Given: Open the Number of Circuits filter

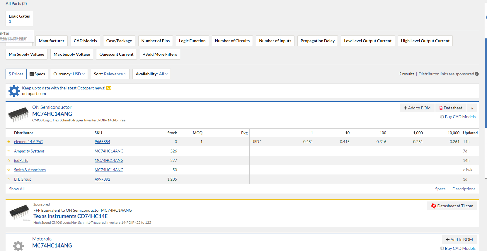Looking at the screenshot, I should pos(232,41).
